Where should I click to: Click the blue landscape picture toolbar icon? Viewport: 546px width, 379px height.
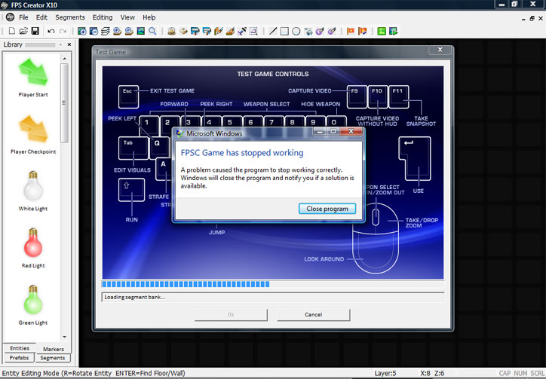[x=141, y=32]
